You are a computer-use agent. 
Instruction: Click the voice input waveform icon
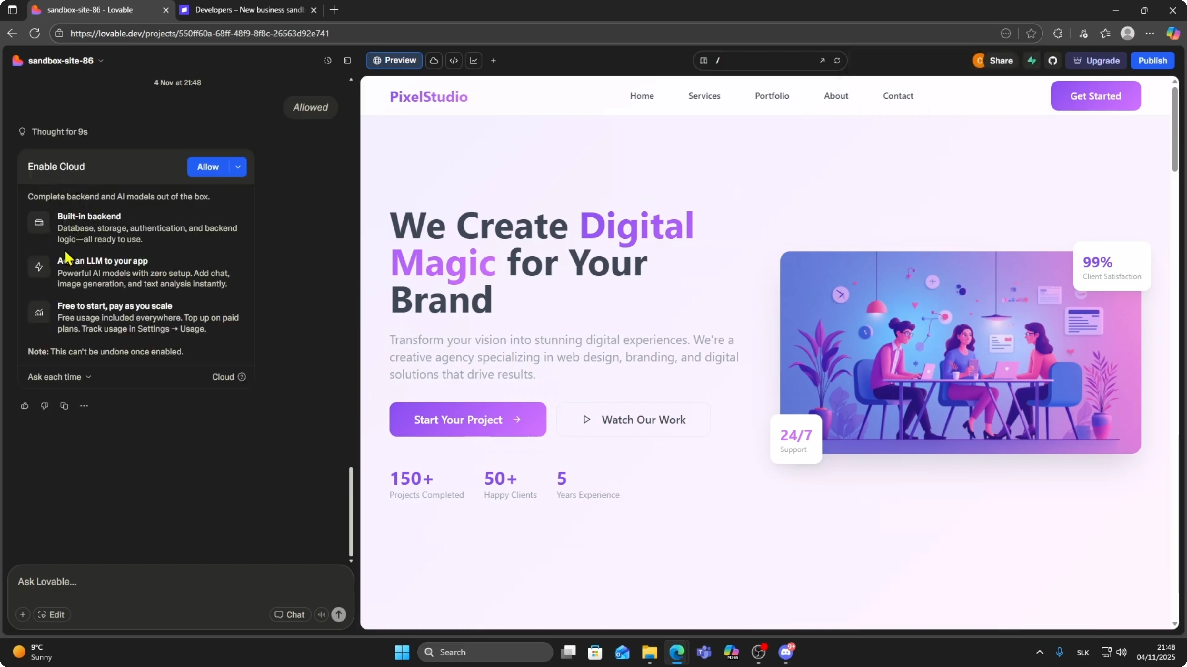click(321, 614)
